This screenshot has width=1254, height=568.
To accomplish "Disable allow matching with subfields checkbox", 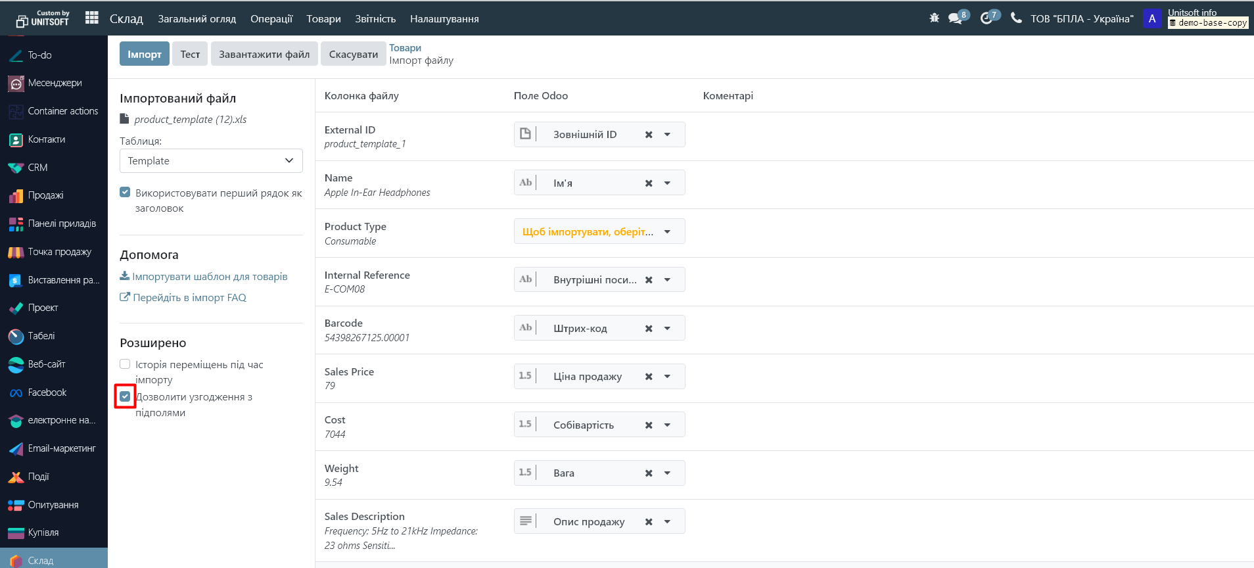I will pyautogui.click(x=125, y=396).
